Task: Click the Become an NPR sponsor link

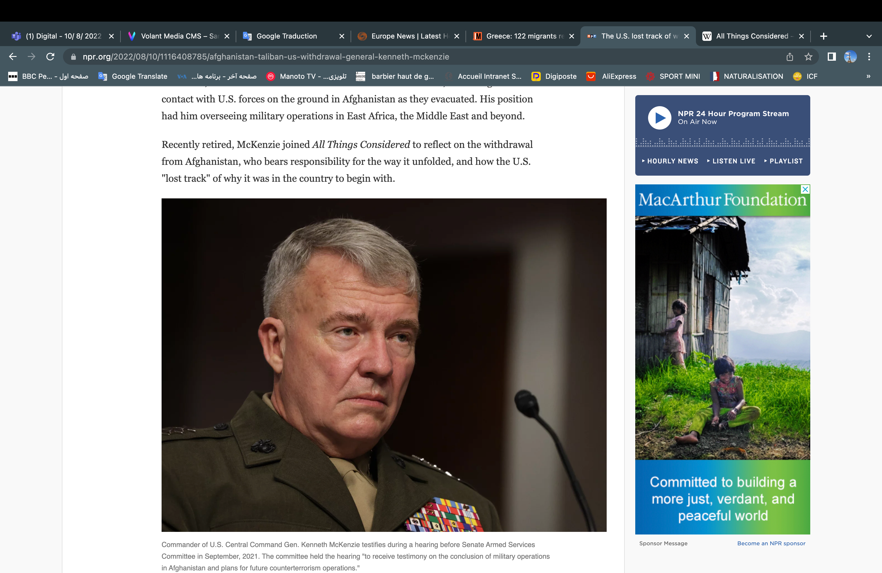Action: pos(771,543)
